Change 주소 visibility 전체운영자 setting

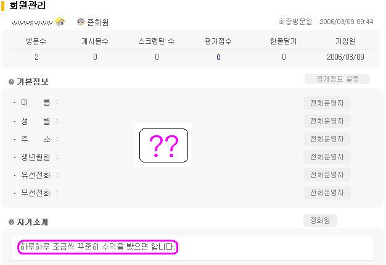[327, 139]
